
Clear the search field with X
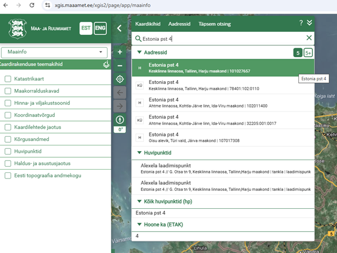point(309,38)
